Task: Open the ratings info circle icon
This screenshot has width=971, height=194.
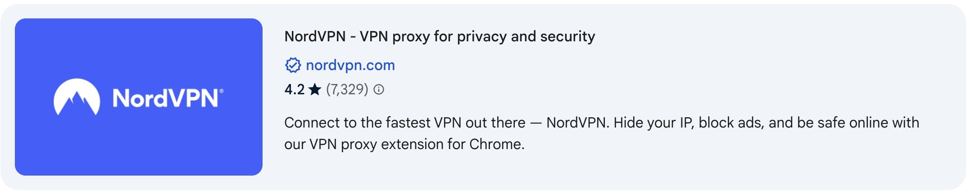Action: [379, 90]
